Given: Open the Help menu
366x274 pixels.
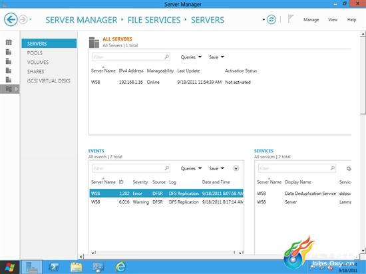Looking at the screenshot, I should click(351, 20).
